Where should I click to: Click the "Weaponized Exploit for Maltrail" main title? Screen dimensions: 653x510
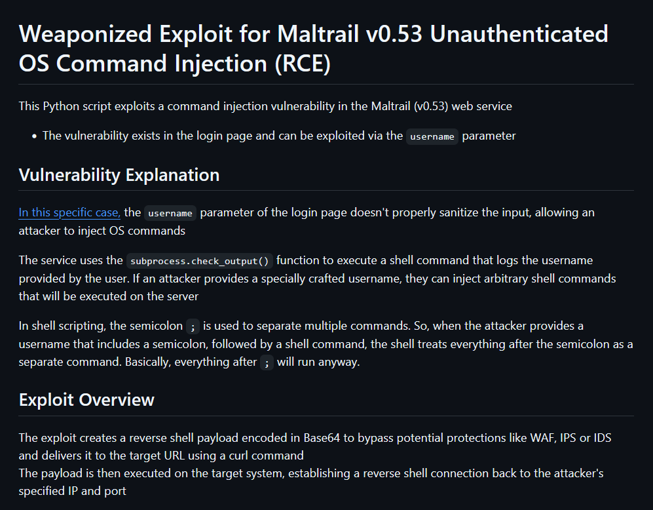[x=313, y=49]
